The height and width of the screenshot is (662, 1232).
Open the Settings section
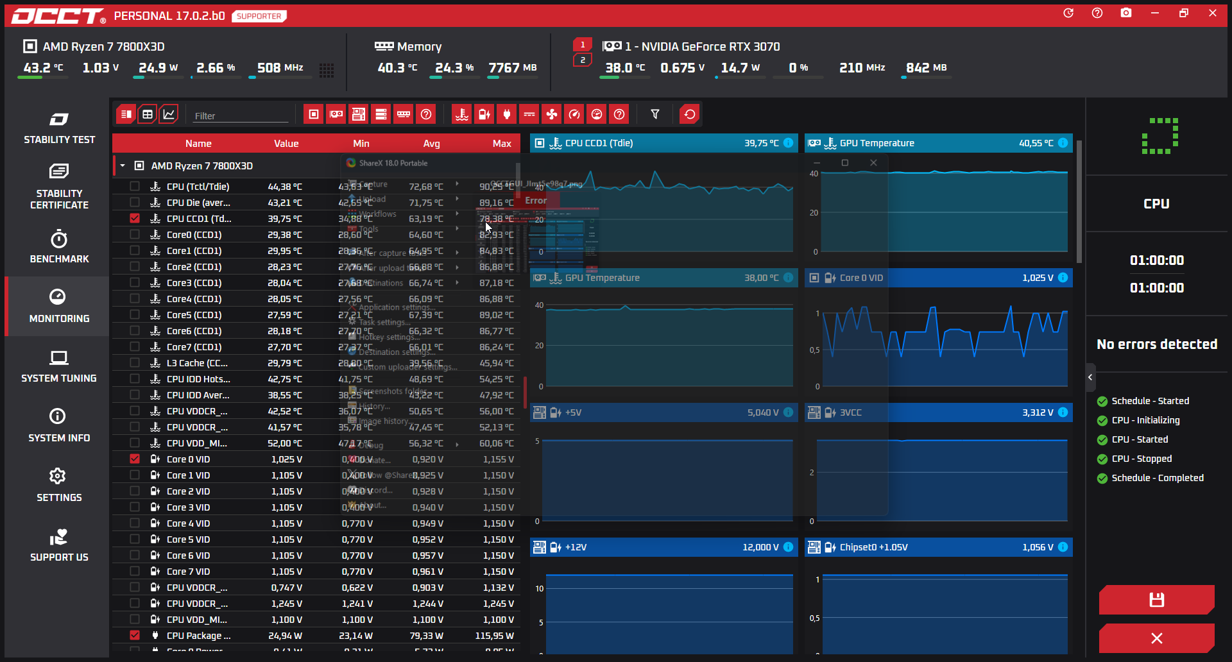tap(59, 486)
